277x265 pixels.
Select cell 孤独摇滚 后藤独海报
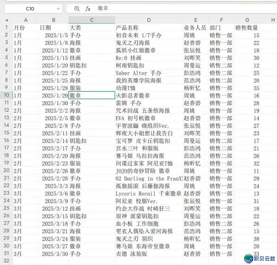pyautogui.click(x=149, y=186)
